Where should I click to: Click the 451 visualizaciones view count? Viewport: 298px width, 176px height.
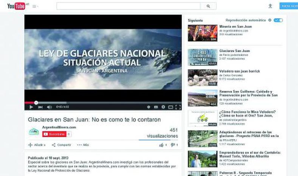click(x=163, y=133)
